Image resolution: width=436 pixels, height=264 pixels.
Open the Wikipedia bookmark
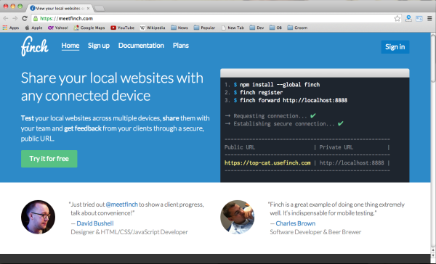coord(153,28)
